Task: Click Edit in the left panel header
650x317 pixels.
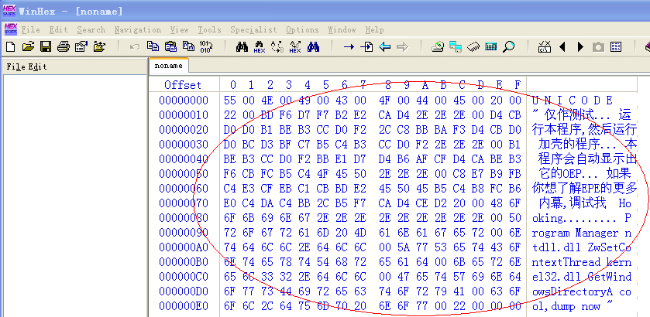Action: point(37,66)
